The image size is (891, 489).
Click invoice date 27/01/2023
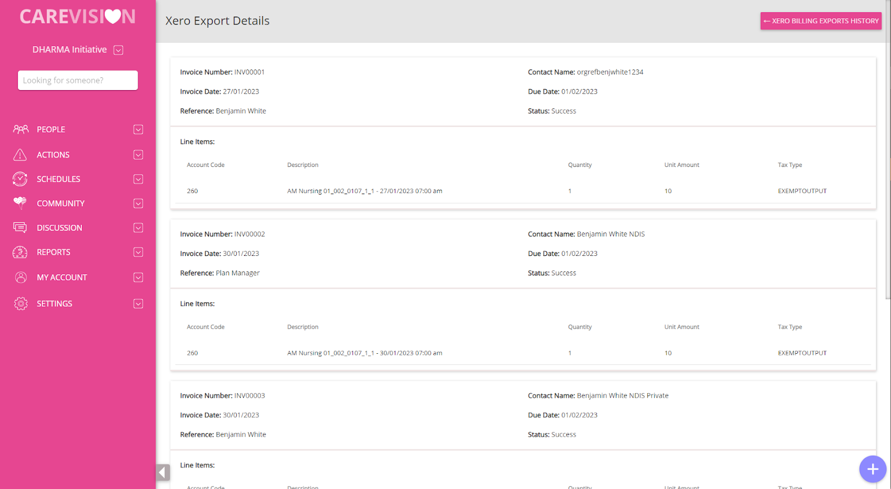(241, 92)
